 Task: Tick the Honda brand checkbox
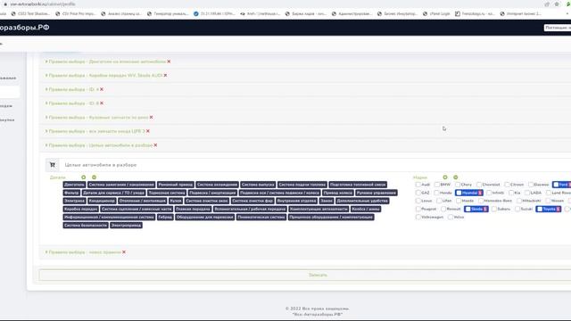(436, 193)
